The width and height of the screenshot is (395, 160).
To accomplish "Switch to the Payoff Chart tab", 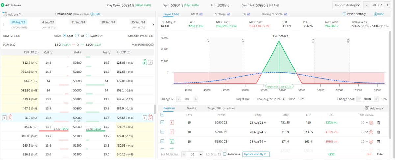I will (x=171, y=14).
